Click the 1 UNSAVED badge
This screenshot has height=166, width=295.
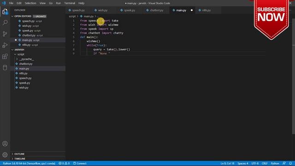[x=40, y=17]
